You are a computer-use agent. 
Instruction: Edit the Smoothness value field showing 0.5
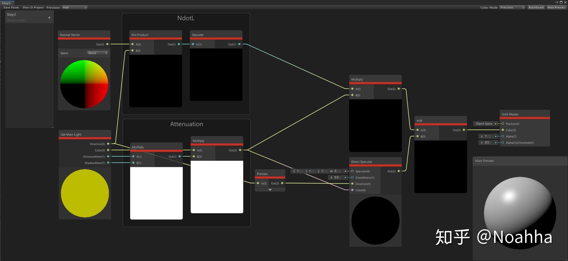[337, 177]
